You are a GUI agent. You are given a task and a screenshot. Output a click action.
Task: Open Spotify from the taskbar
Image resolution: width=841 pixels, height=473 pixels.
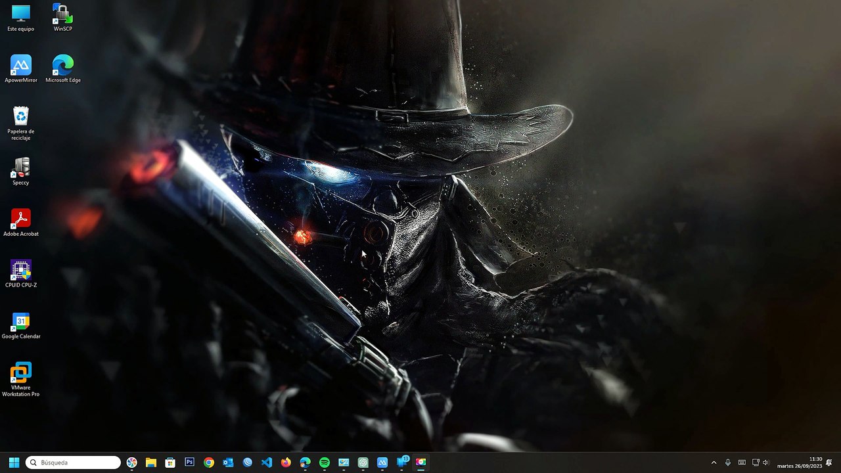325,462
